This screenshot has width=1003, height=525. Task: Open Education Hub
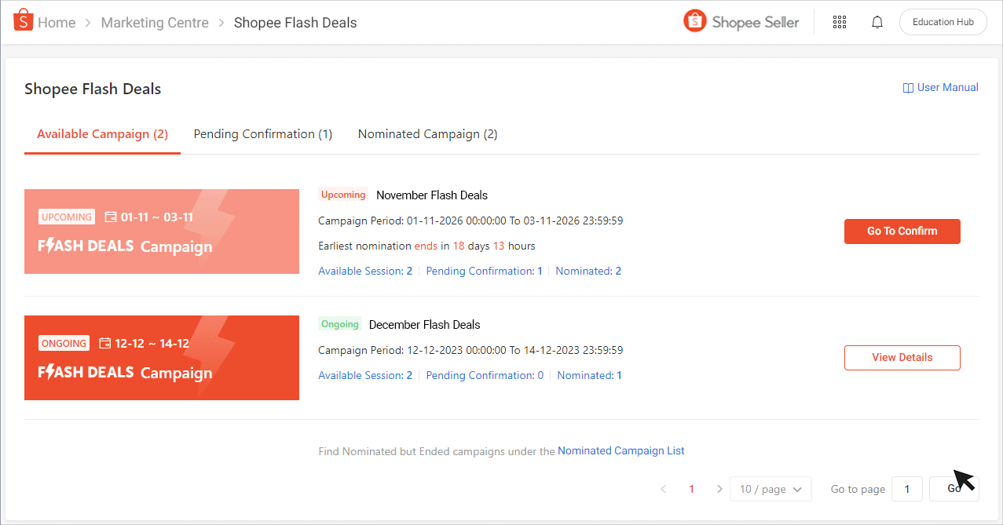coord(943,21)
